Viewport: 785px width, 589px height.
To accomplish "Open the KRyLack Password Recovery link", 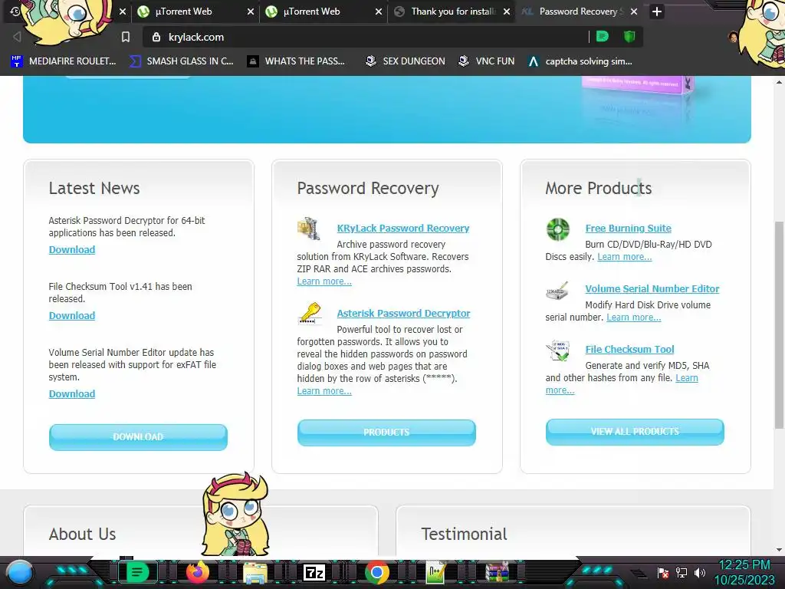I will coord(403,228).
